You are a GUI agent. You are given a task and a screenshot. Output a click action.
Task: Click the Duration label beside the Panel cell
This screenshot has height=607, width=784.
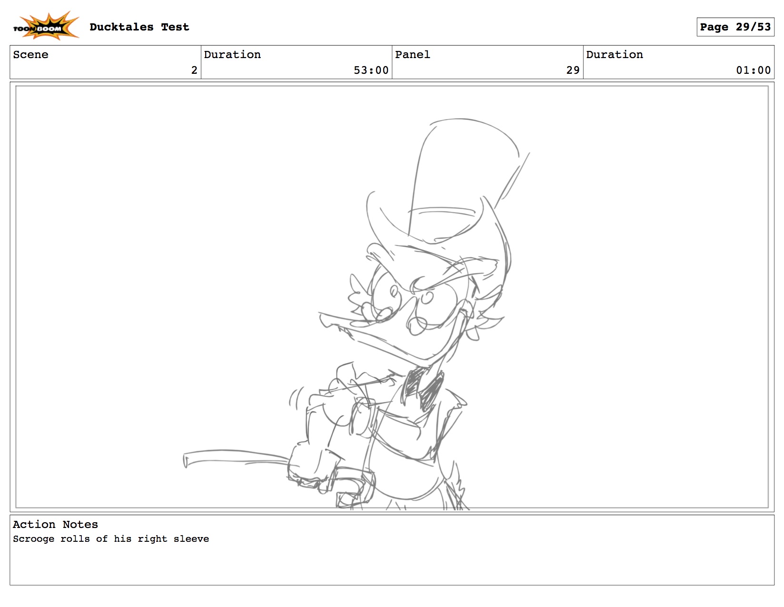coord(614,55)
